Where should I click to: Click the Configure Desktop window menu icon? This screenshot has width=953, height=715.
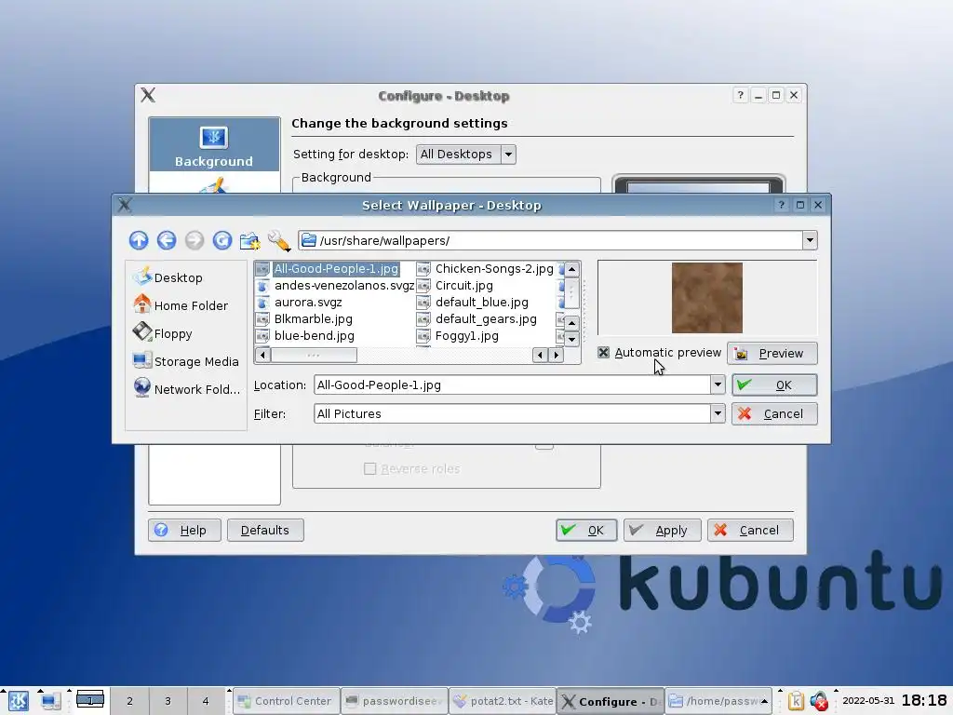pos(148,95)
